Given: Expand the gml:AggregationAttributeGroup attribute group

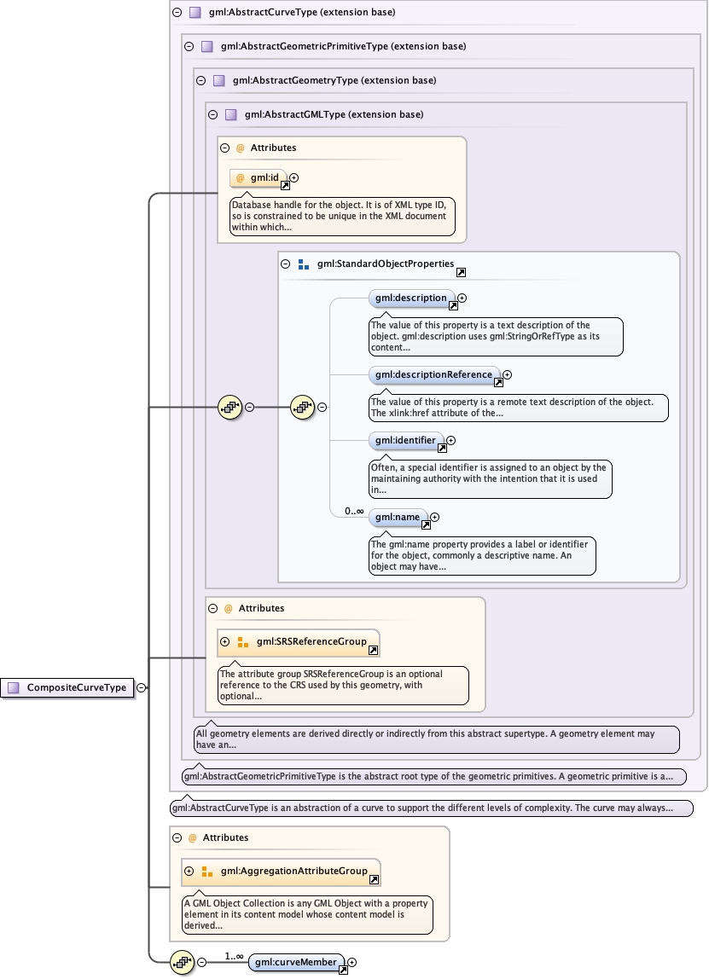Looking at the screenshot, I should click(x=189, y=872).
